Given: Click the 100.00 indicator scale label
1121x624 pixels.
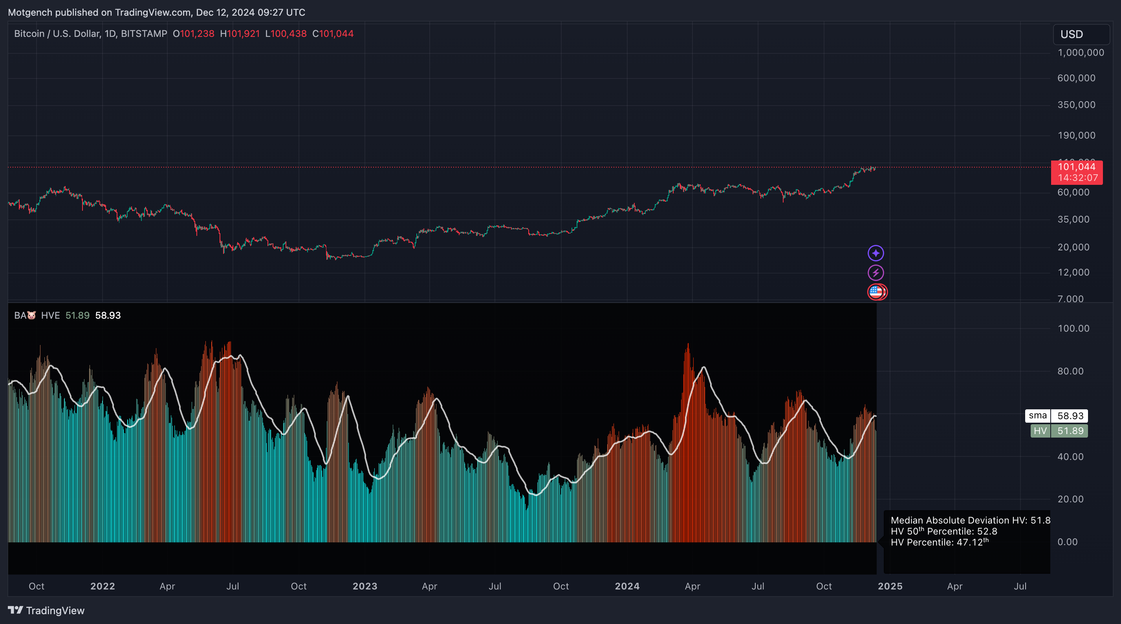Looking at the screenshot, I should pyautogui.click(x=1073, y=328).
